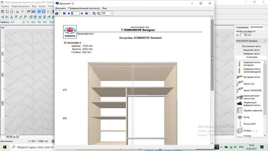The height and width of the screenshot is (151, 268).
Task: Open the system clock showing 16:54
Action: [251, 147]
